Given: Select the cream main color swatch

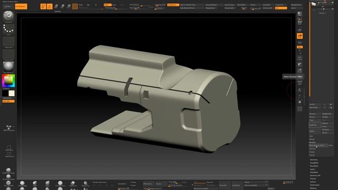Looking at the screenshot, I should 12,93.
